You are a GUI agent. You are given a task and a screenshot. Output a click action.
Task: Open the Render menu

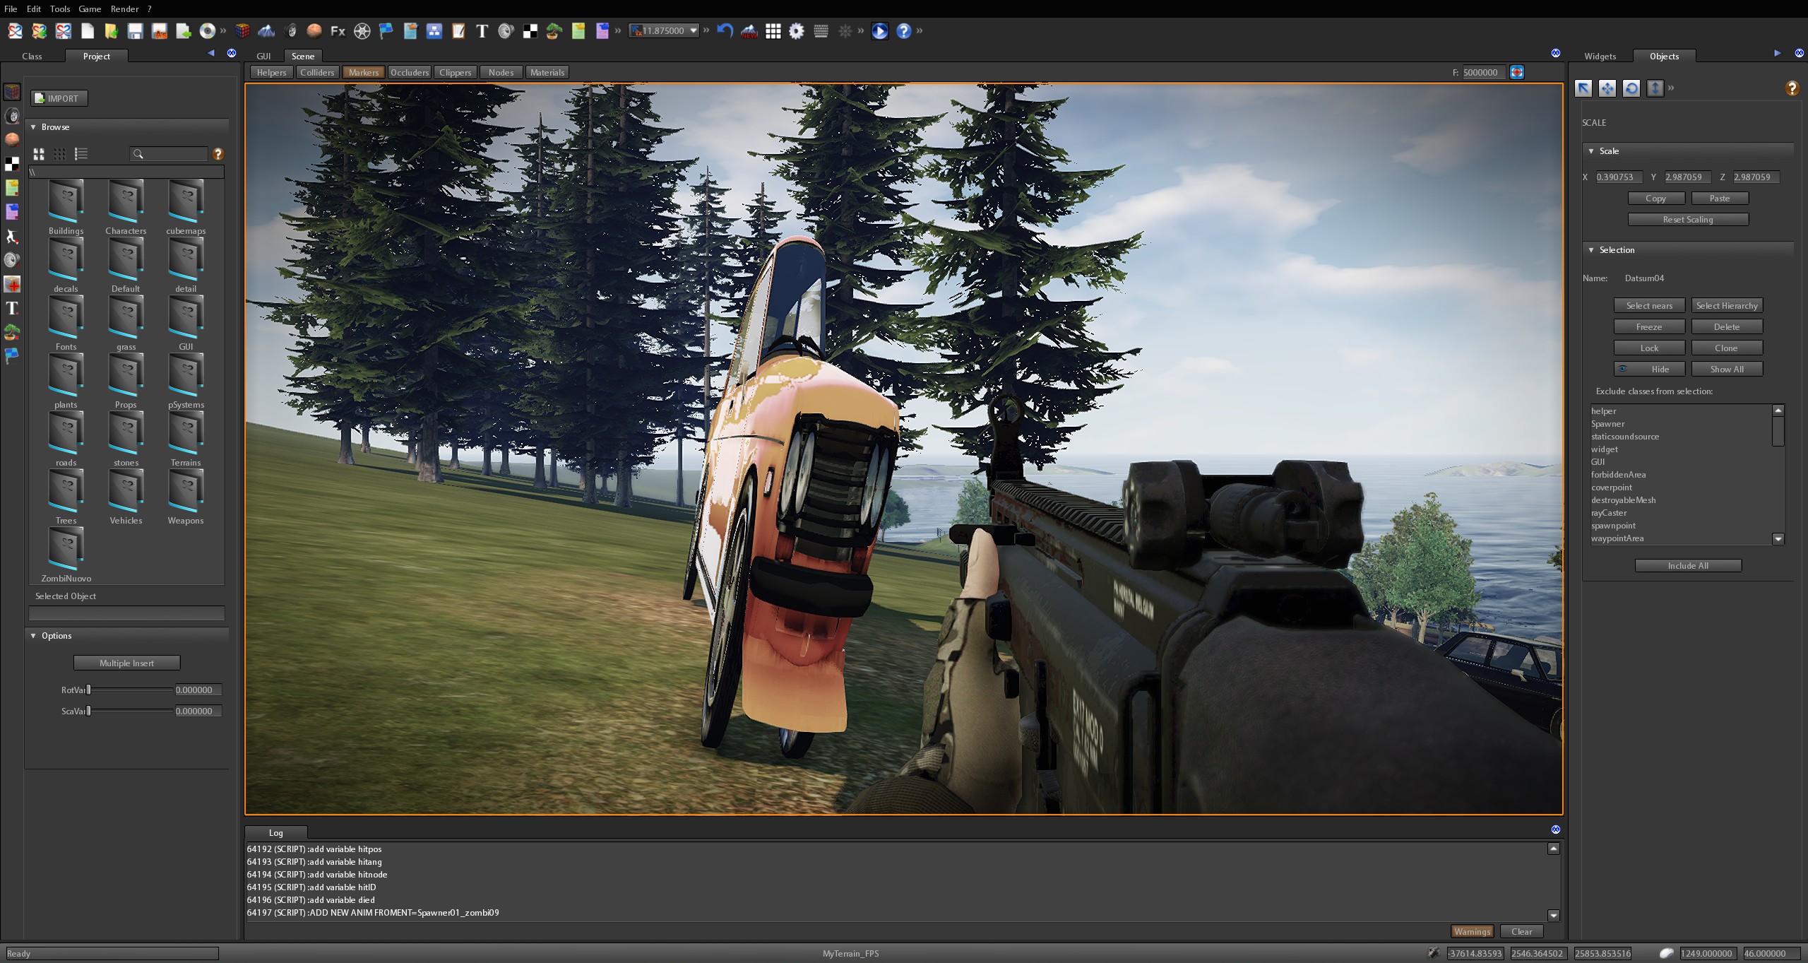[124, 8]
